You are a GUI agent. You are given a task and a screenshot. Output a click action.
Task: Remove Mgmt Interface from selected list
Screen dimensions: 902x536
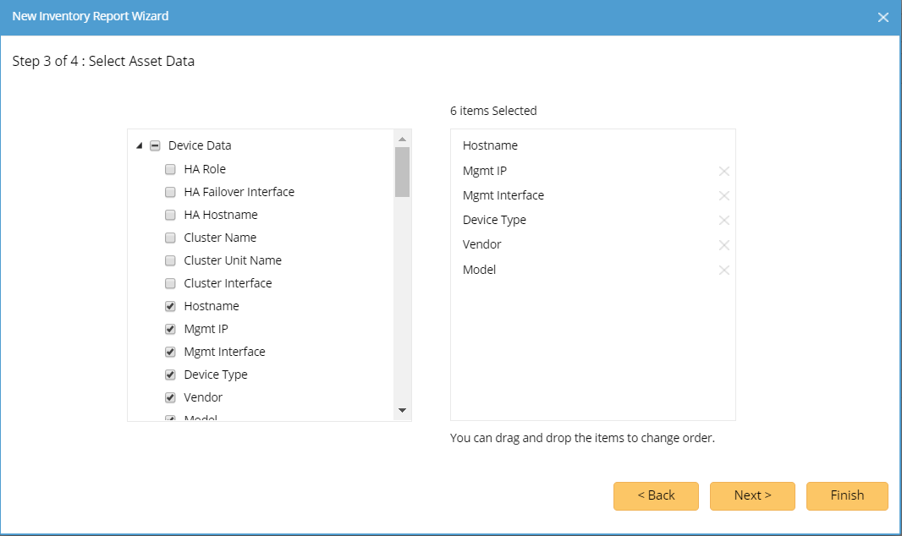[724, 196]
